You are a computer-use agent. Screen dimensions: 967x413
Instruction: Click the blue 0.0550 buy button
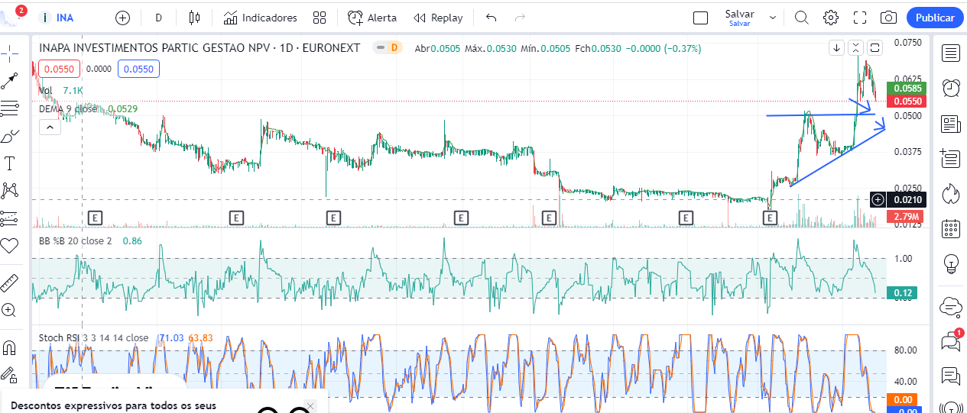[x=138, y=69]
